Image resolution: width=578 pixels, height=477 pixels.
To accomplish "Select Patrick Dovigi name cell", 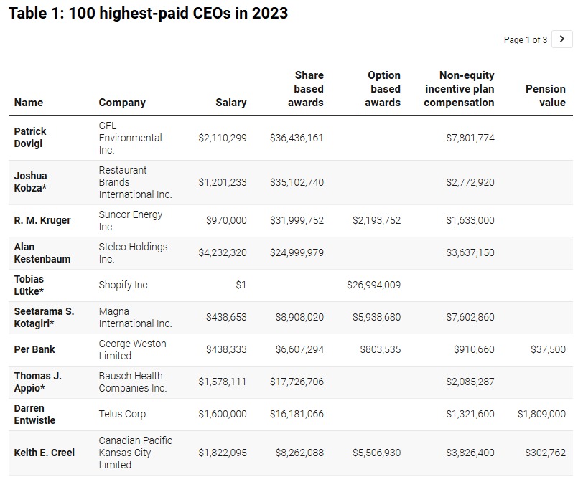I will click(x=30, y=138).
